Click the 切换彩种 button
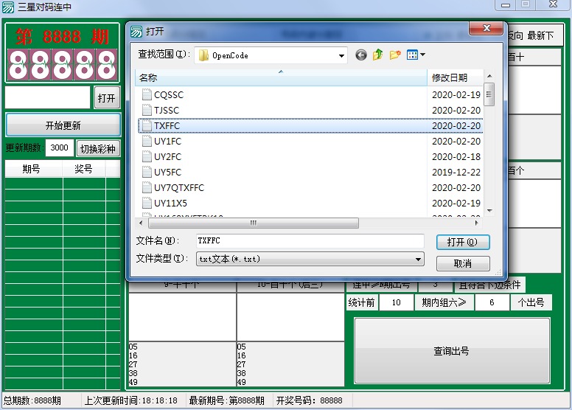Screen dimensions: 572x410 point(98,148)
